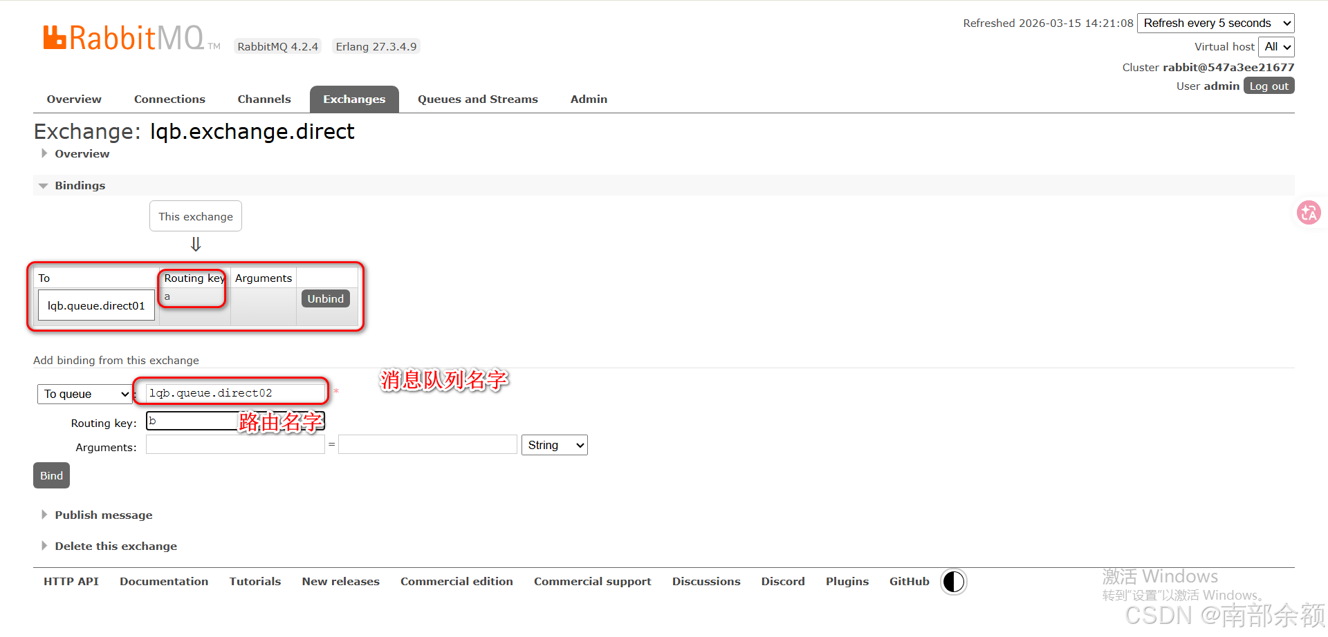This screenshot has width=1328, height=637.
Task: Collapse the Bindings section
Action: [x=80, y=185]
